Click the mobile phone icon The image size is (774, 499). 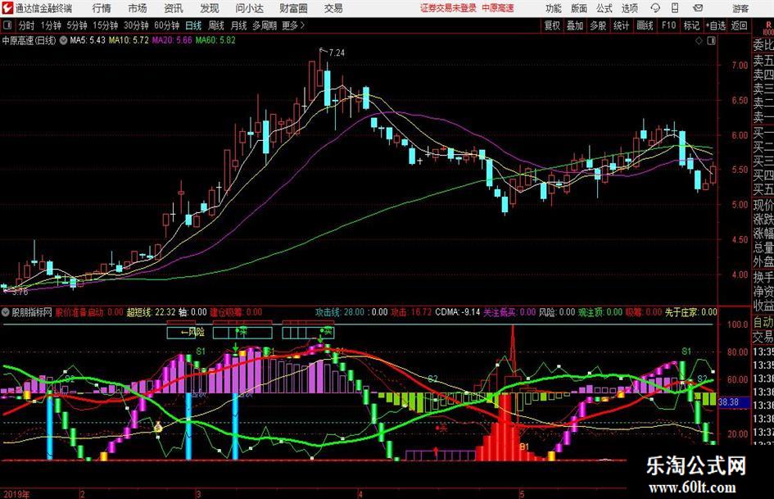pos(675,8)
